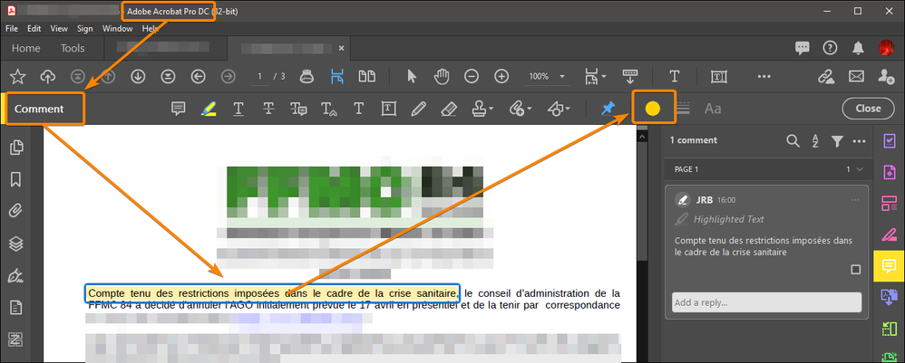Select the Underline text tool

(238, 109)
